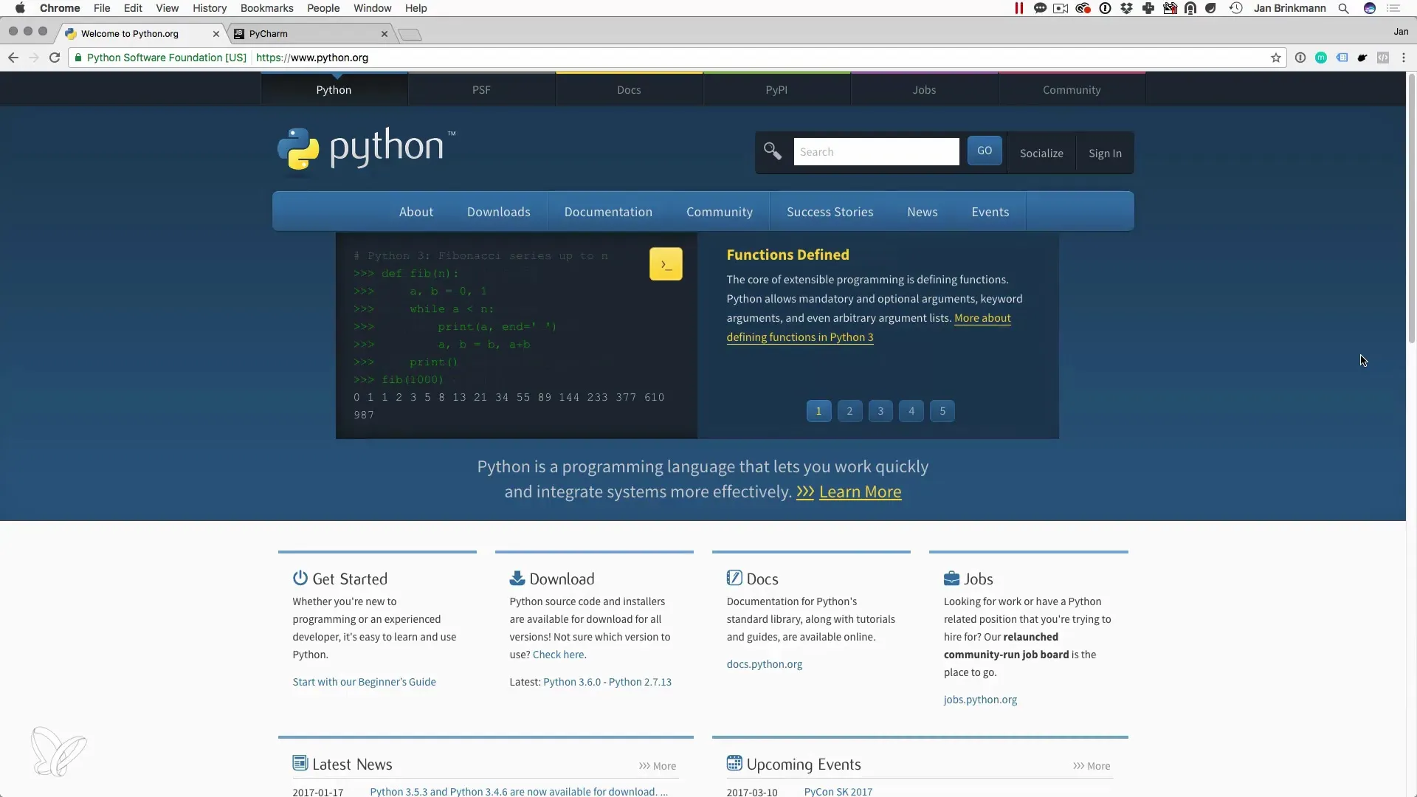This screenshot has height=797, width=1417.
Task: Switch to the PyCharm browser tab
Action: click(310, 34)
